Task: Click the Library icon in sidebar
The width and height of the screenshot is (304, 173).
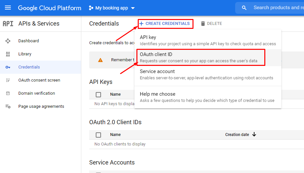Action: click(x=8, y=54)
